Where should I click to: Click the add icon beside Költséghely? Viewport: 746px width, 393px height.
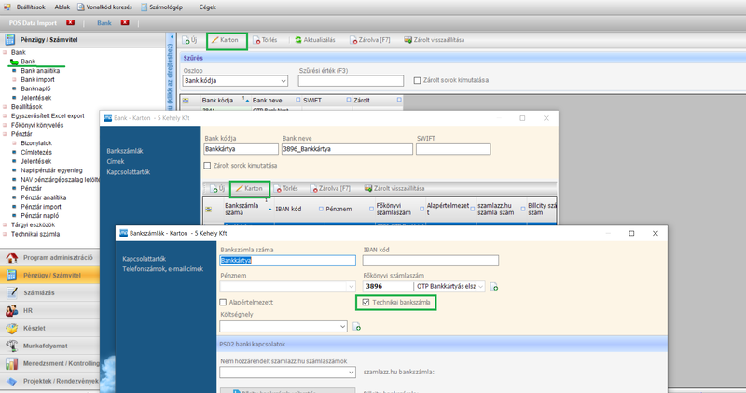pos(357,327)
